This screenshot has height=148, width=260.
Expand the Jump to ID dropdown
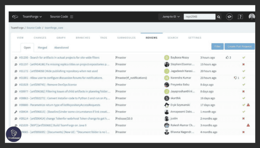[x=171, y=17]
